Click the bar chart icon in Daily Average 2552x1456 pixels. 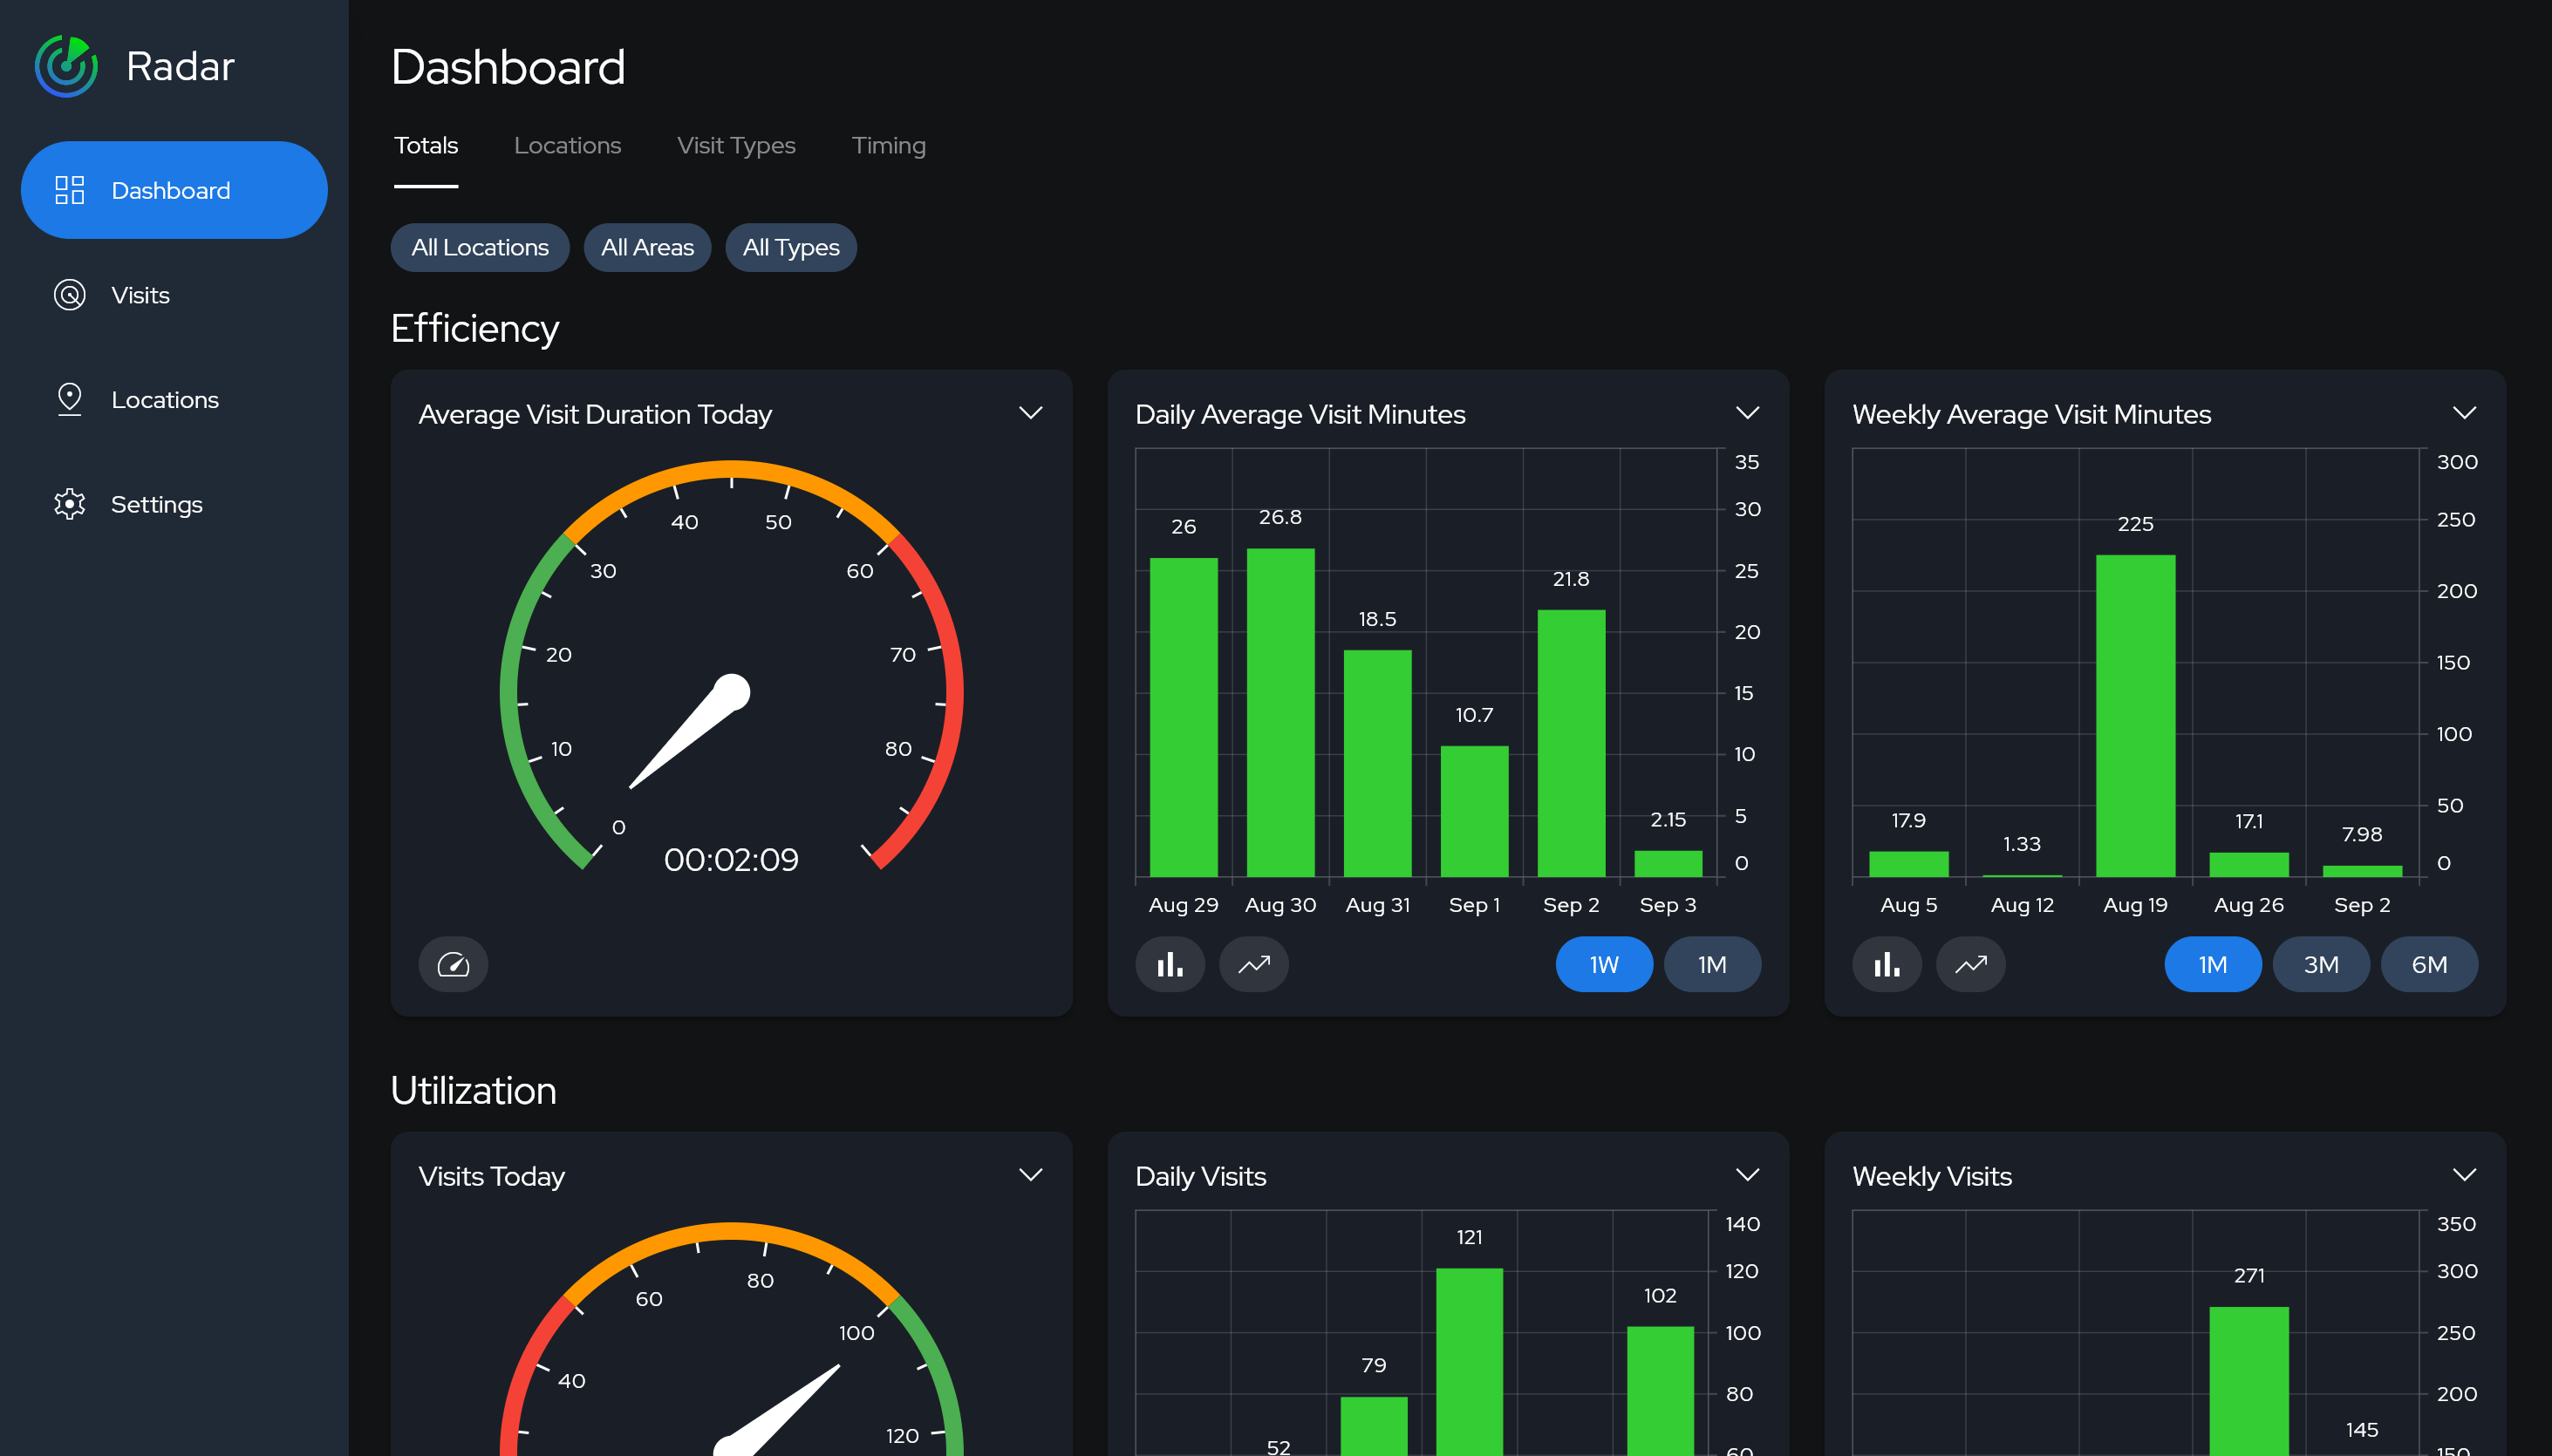(x=1169, y=963)
